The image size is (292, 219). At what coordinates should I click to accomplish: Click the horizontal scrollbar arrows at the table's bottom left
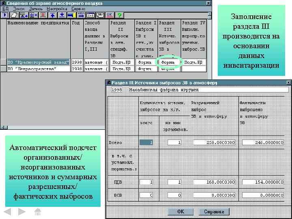click(4, 127)
